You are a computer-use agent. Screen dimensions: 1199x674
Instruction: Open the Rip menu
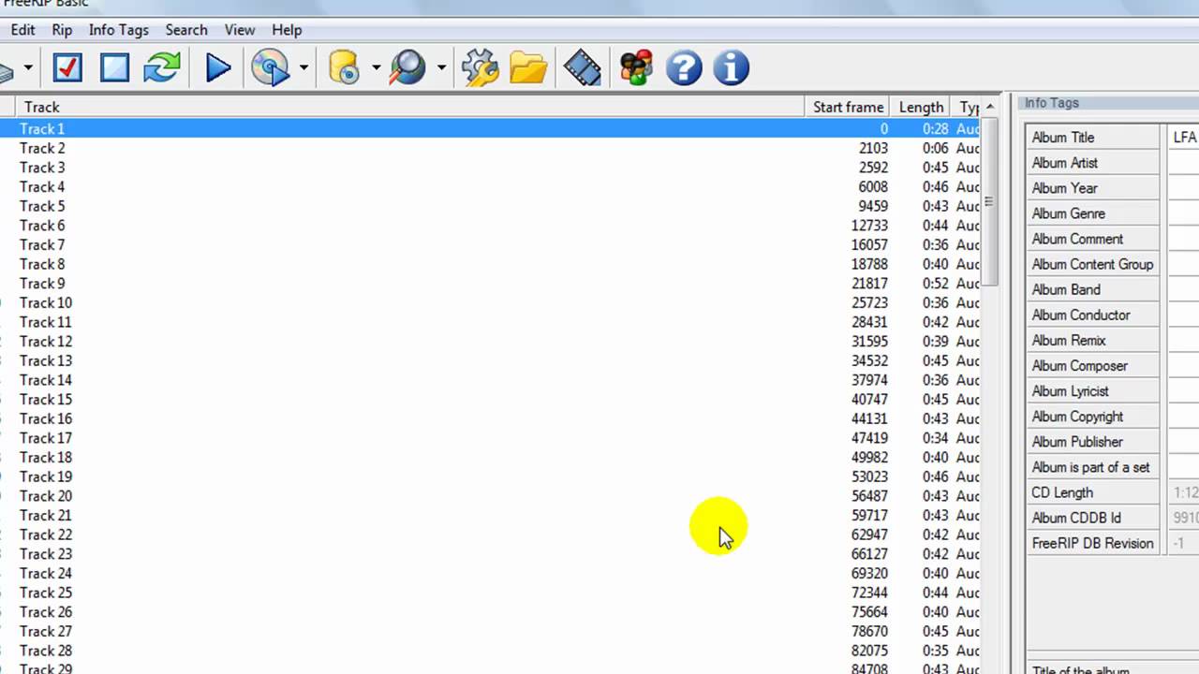[62, 30]
